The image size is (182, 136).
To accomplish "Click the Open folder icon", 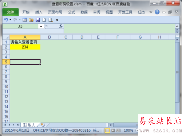I will point(31,20).
